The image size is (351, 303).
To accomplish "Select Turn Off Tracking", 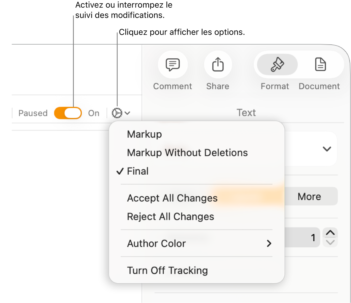I will click(167, 270).
